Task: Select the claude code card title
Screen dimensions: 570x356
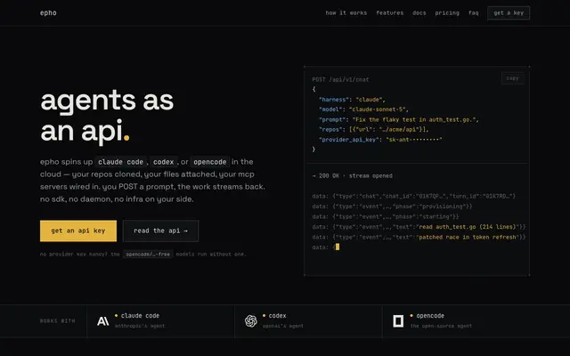Action: (x=140, y=316)
